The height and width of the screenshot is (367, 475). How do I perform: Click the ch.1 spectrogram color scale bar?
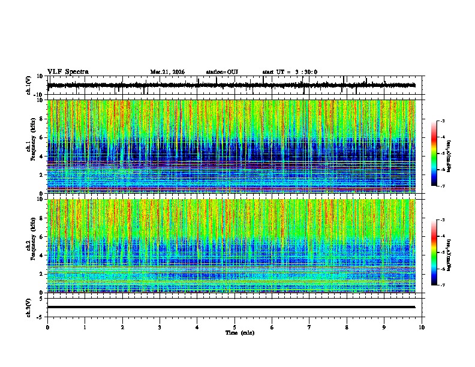[x=434, y=154]
